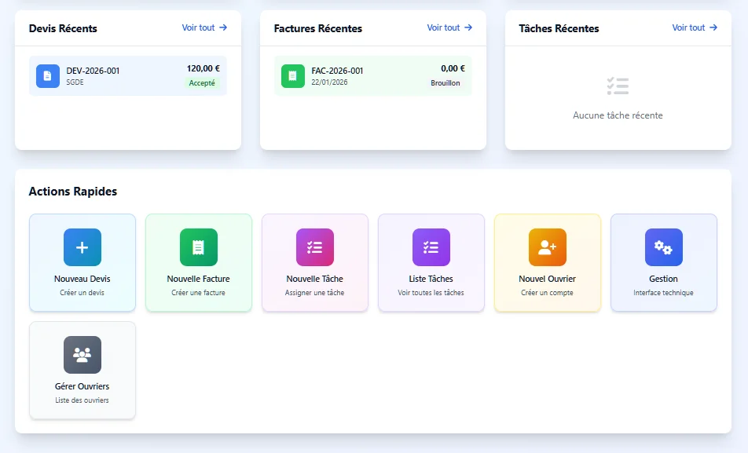Click the blue document icon beside DEV-2026-001
This screenshot has height=453, width=748.
click(48, 76)
